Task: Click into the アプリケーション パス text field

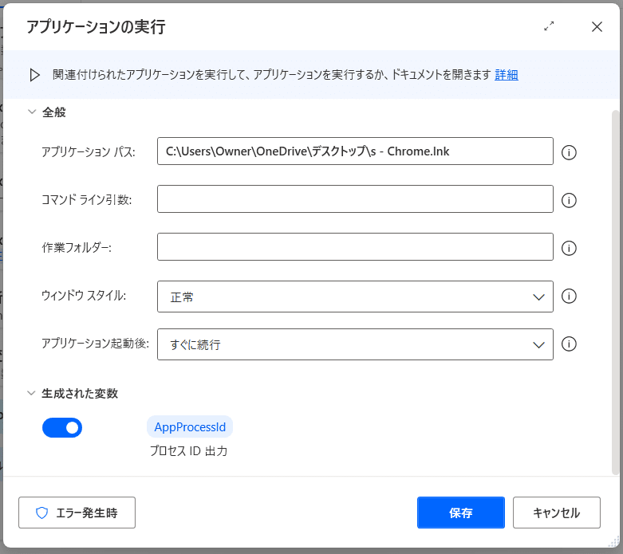Action: coord(355,151)
